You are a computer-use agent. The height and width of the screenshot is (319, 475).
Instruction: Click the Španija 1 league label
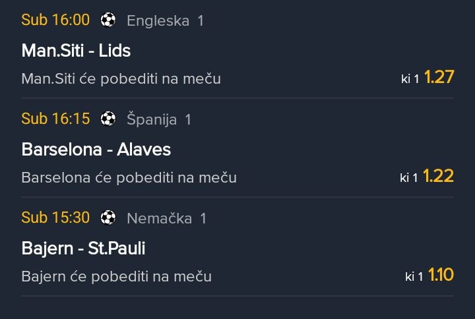(158, 119)
